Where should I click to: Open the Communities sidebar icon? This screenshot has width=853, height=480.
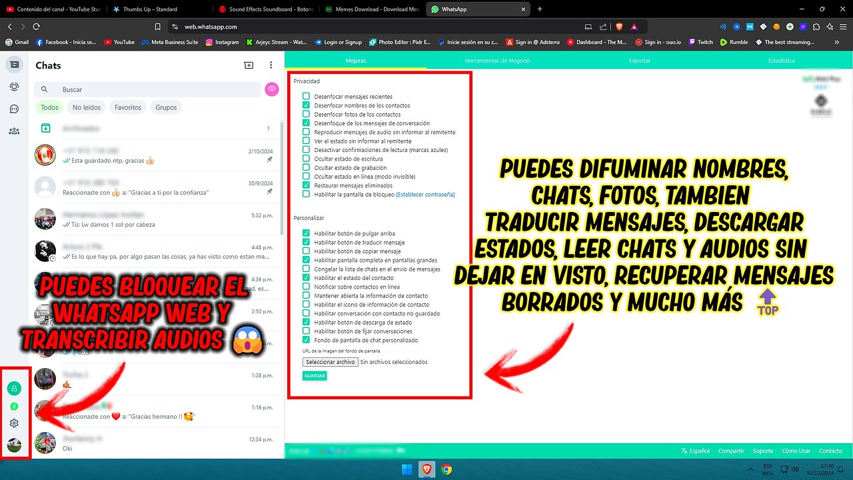(14, 131)
